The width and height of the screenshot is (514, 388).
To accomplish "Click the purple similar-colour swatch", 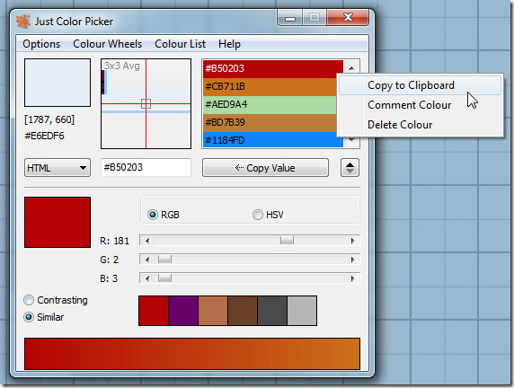I will point(183,311).
